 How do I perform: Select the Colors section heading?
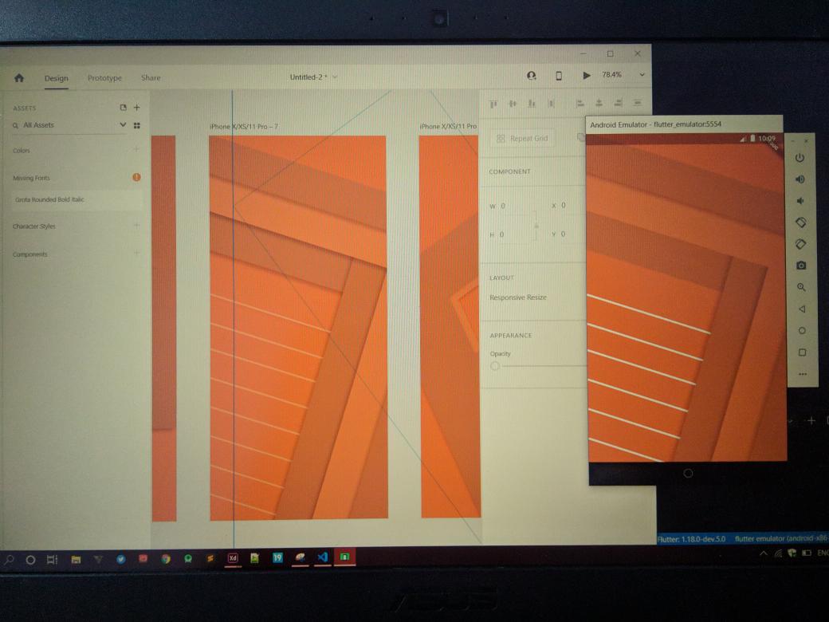tap(22, 151)
